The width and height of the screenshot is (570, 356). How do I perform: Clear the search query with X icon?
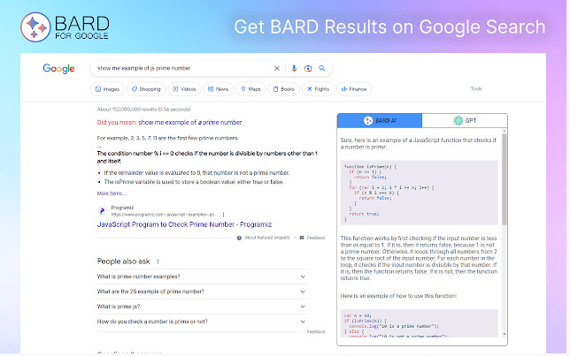click(x=277, y=68)
